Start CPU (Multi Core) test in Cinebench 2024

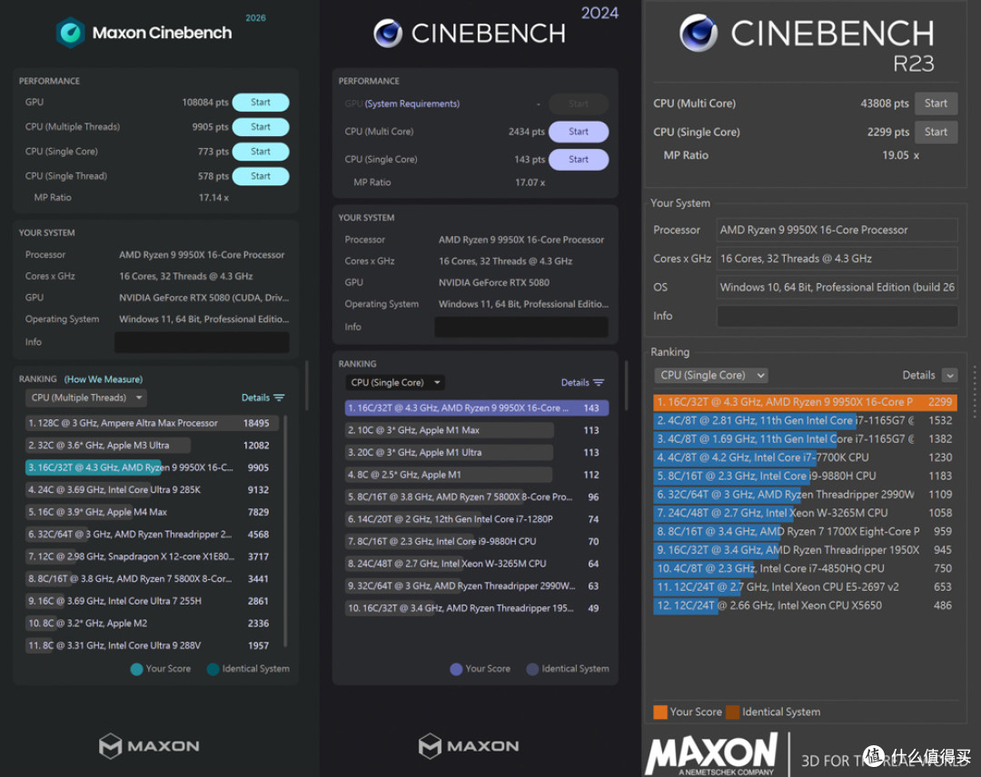click(578, 132)
